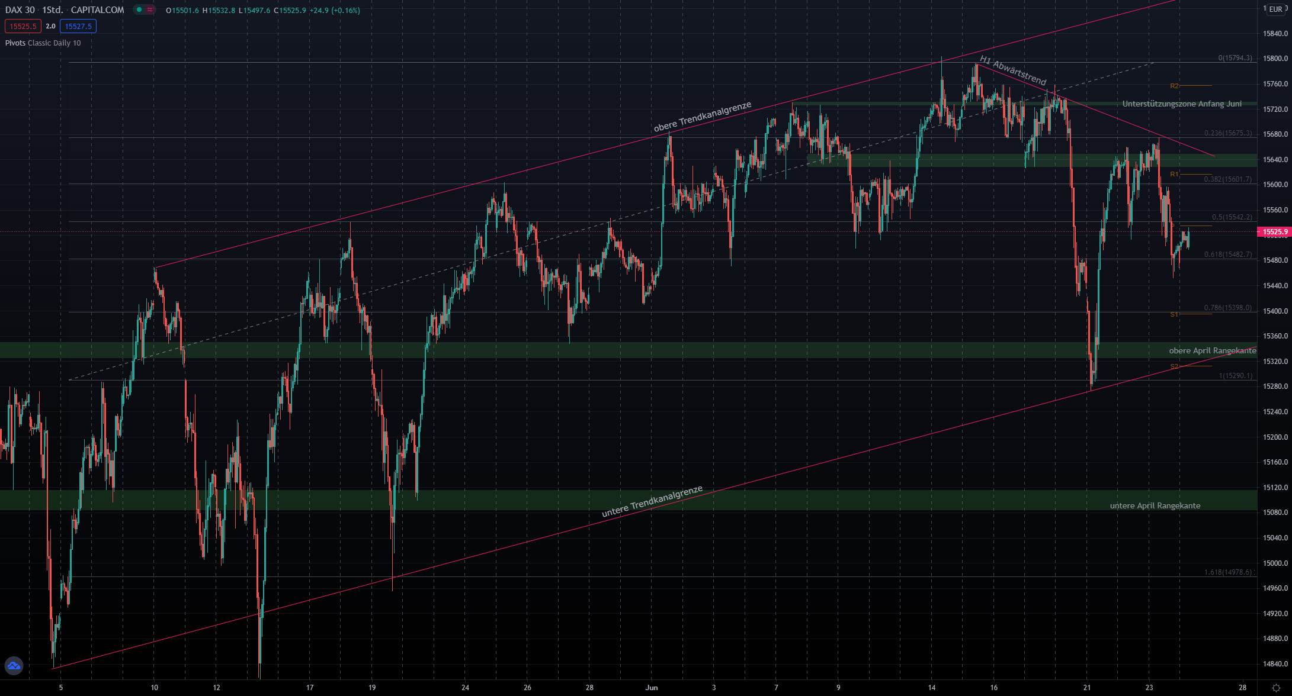Click the red sell price 15525.5 button
Screen dimensions: 1292x696
[x=23, y=26]
